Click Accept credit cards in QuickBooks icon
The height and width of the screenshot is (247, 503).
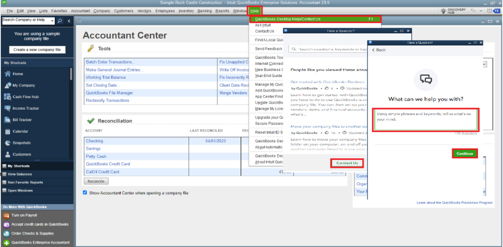click(6, 224)
